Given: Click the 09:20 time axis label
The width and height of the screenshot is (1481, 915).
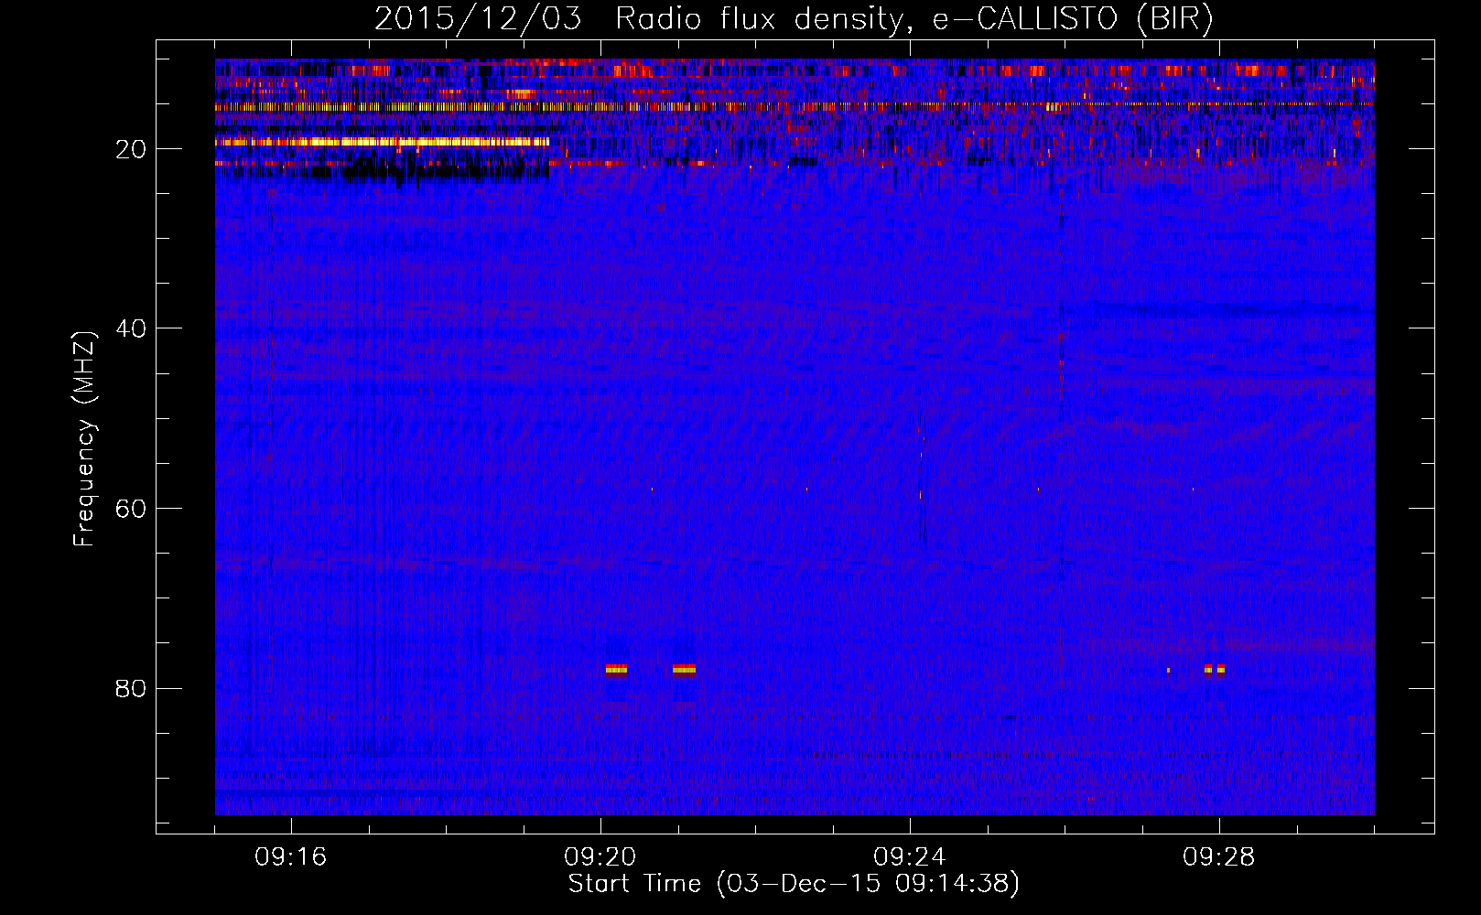Looking at the screenshot, I should pyautogui.click(x=600, y=857).
